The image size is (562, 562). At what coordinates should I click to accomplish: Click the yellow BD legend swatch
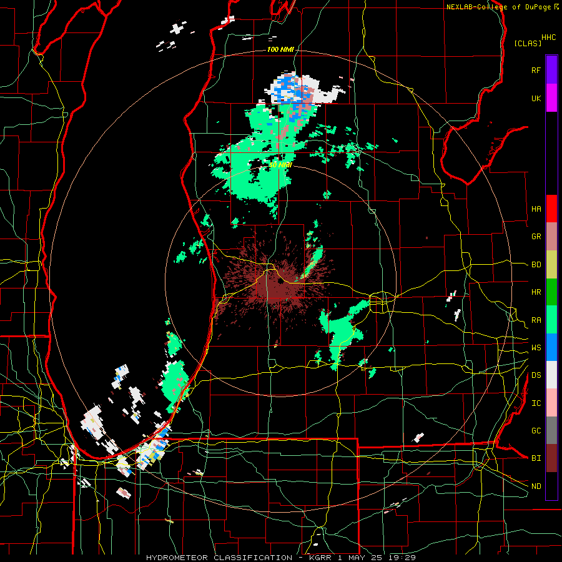(x=551, y=265)
